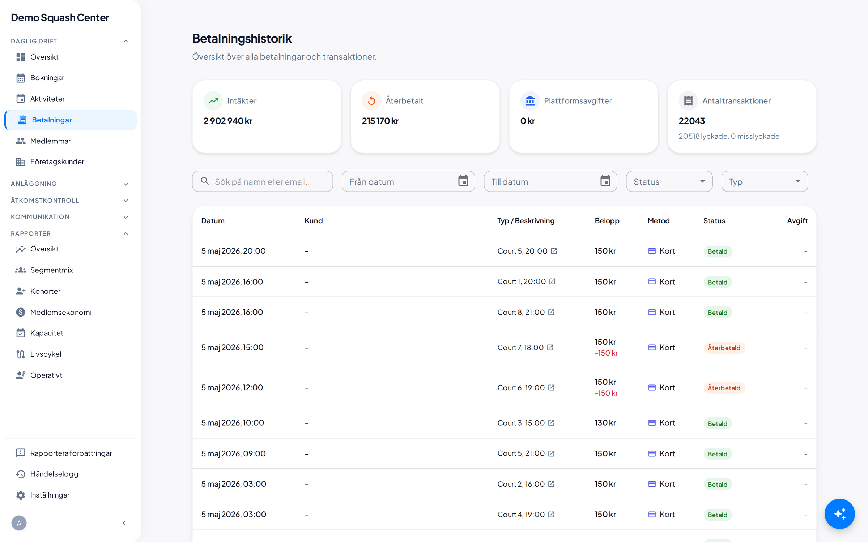Click the Kund column header
The height and width of the screenshot is (542, 868).
(313, 220)
